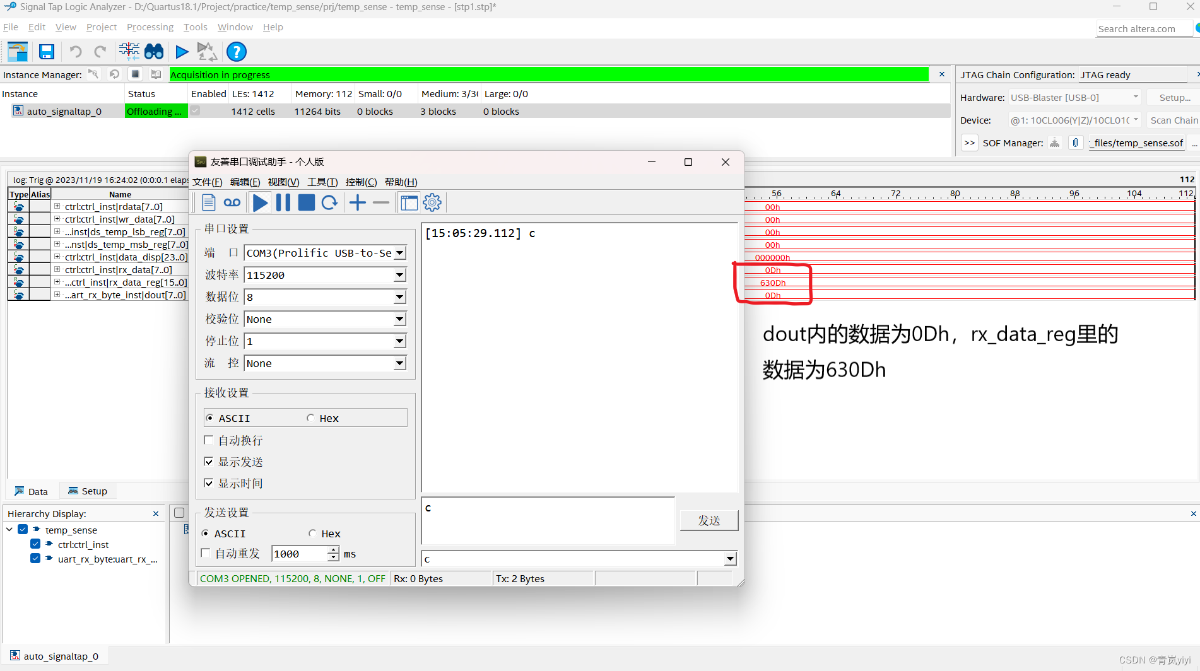Start the serial port in the debug assistant
1200x671 pixels.
point(260,202)
